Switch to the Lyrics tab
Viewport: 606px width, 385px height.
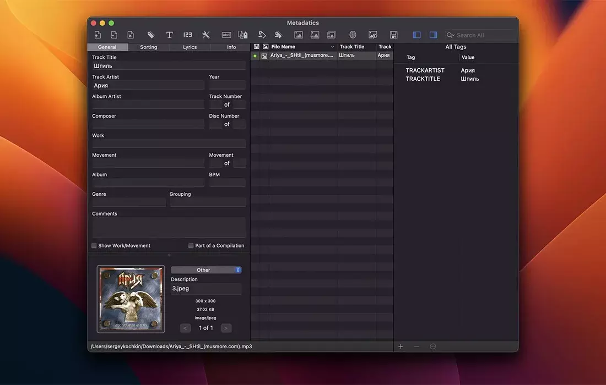click(x=190, y=47)
